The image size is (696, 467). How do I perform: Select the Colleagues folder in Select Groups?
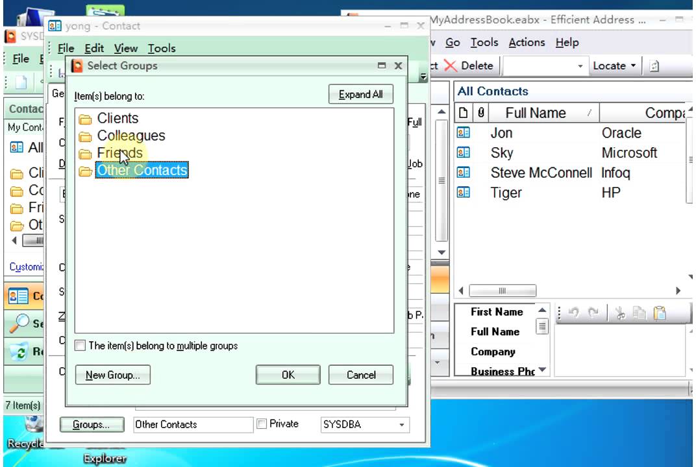(131, 136)
